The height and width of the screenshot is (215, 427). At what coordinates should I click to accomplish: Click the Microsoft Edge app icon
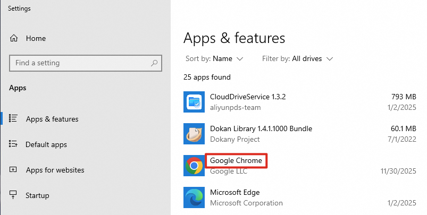pyautogui.click(x=194, y=197)
